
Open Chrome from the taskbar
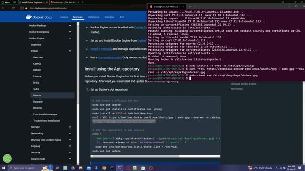(x=104, y=168)
